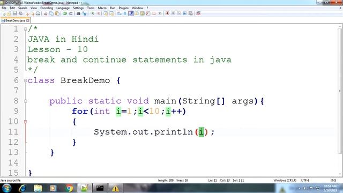This screenshot has height=193, width=343.
Task: Click the UTF-8 encoding status field
Action: click(x=305, y=180)
